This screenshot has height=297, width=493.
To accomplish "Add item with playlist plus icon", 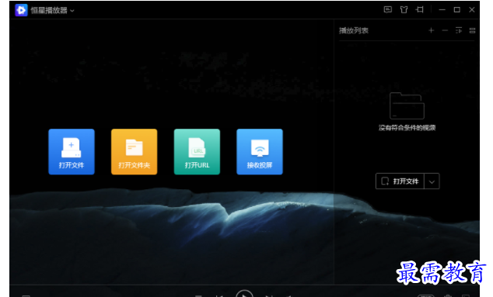I will (431, 30).
